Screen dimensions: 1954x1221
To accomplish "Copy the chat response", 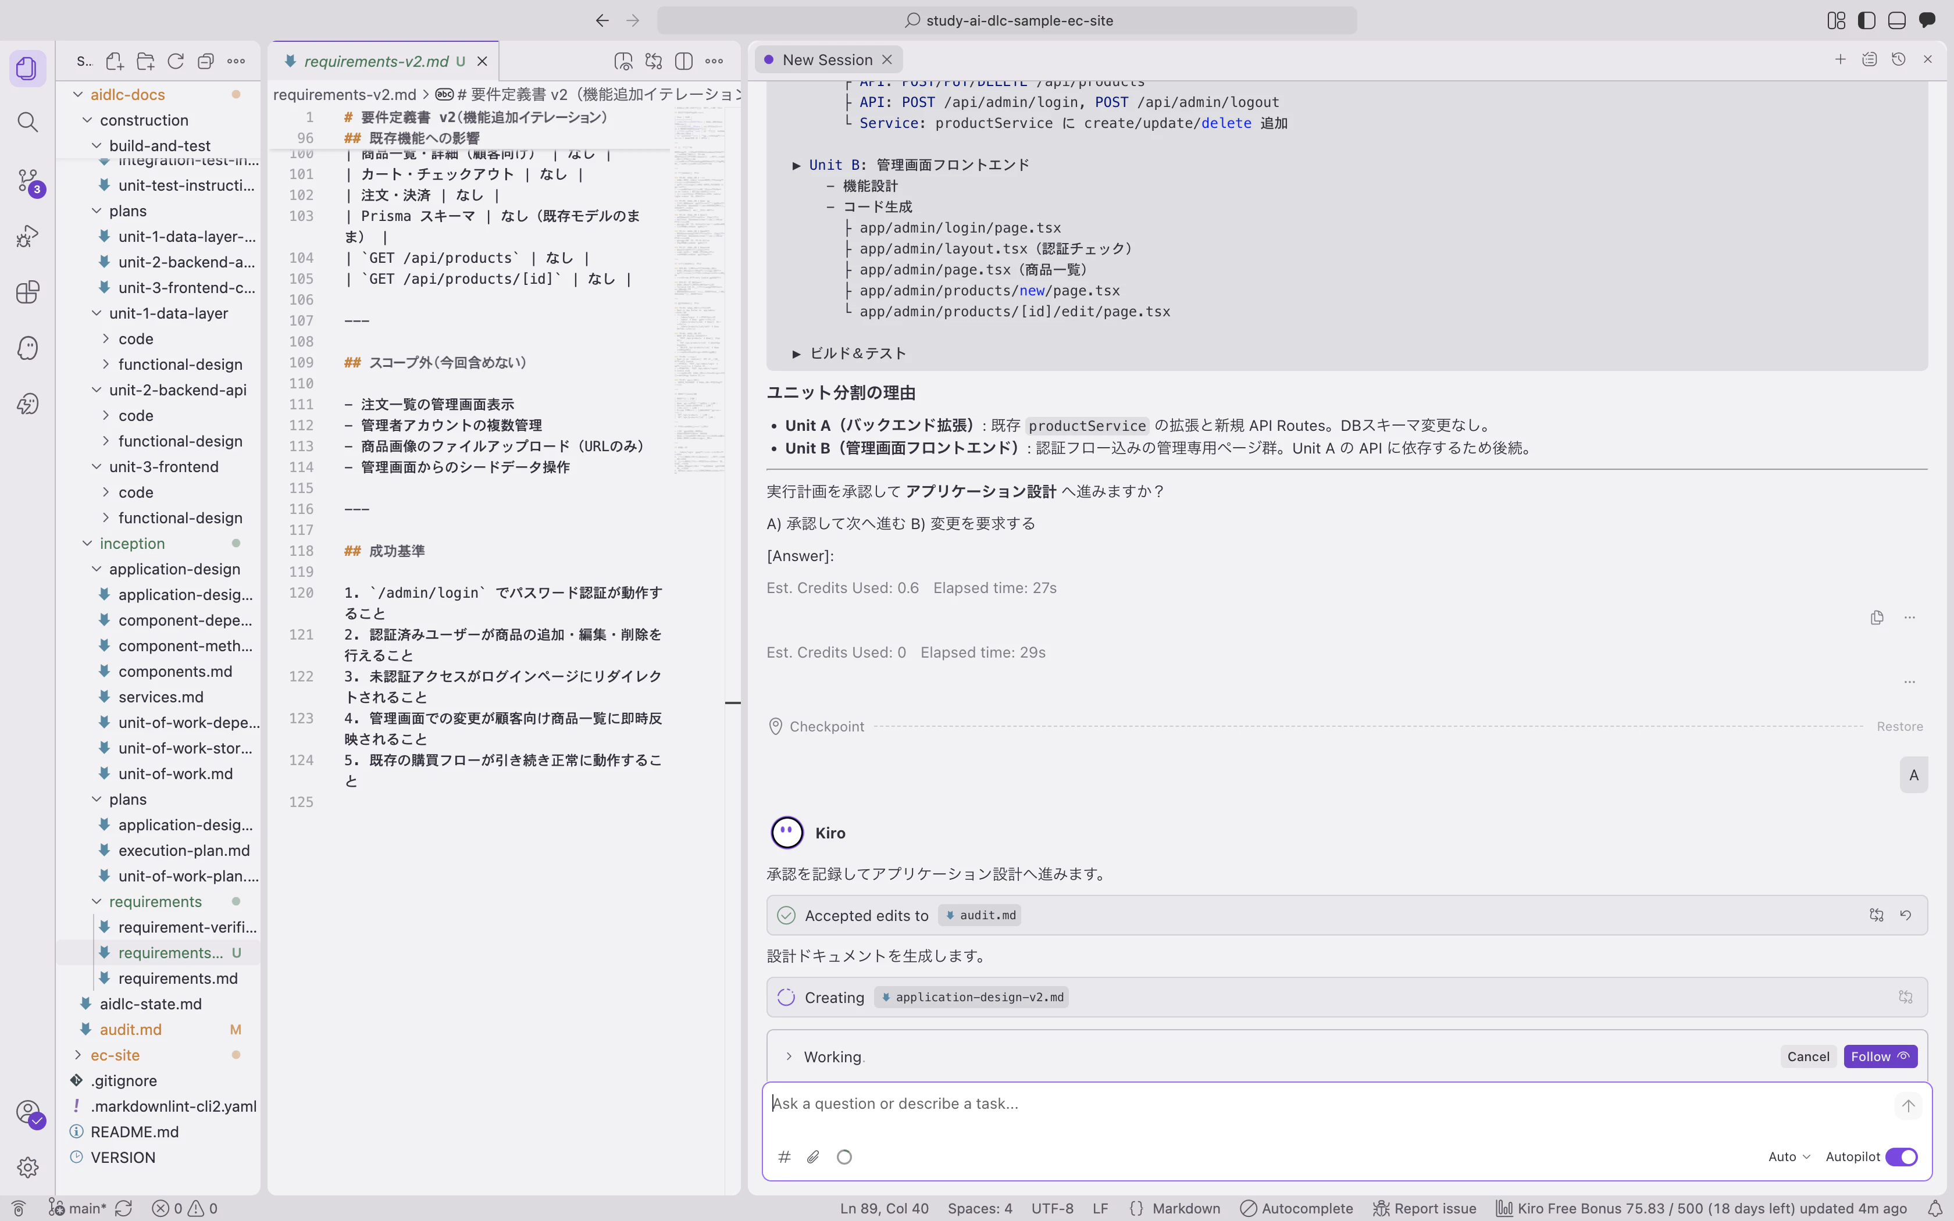I will click(x=1877, y=617).
